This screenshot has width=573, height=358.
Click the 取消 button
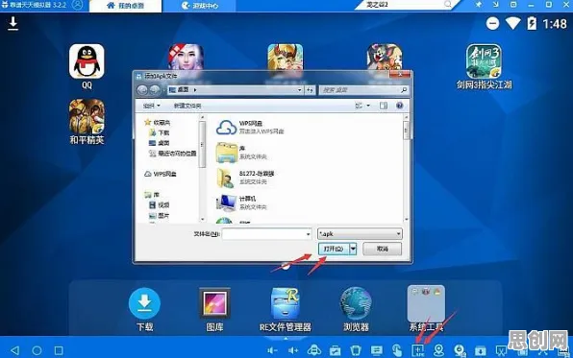(383, 249)
